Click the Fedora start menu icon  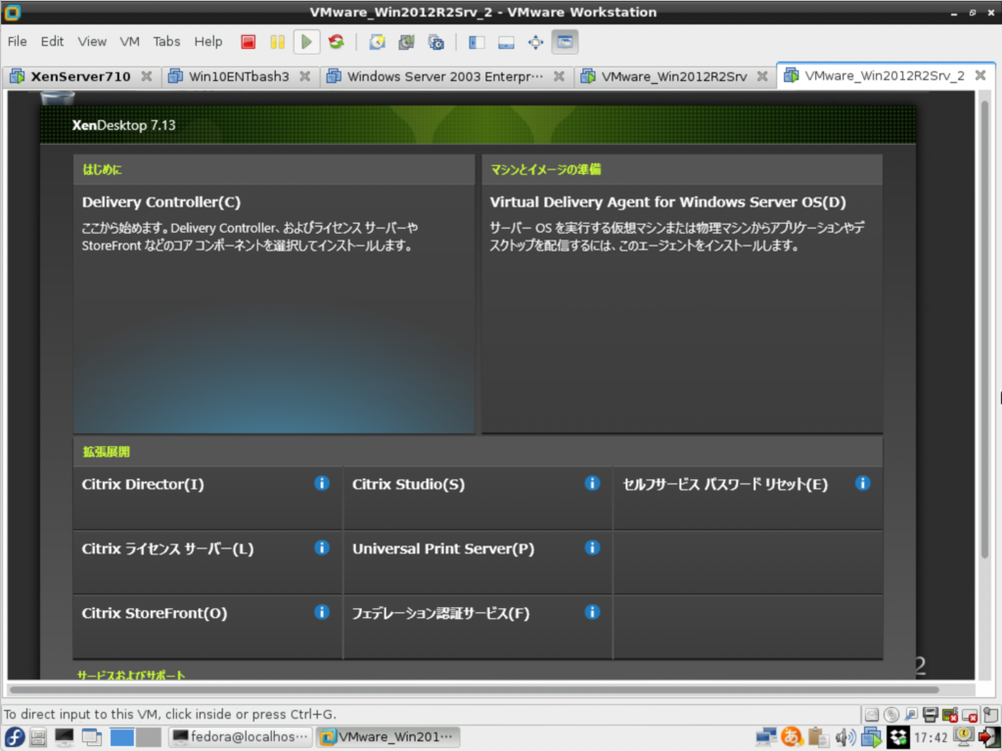[14, 737]
